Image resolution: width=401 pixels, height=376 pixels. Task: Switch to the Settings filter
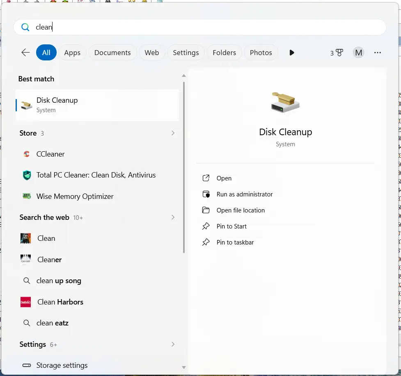click(186, 53)
